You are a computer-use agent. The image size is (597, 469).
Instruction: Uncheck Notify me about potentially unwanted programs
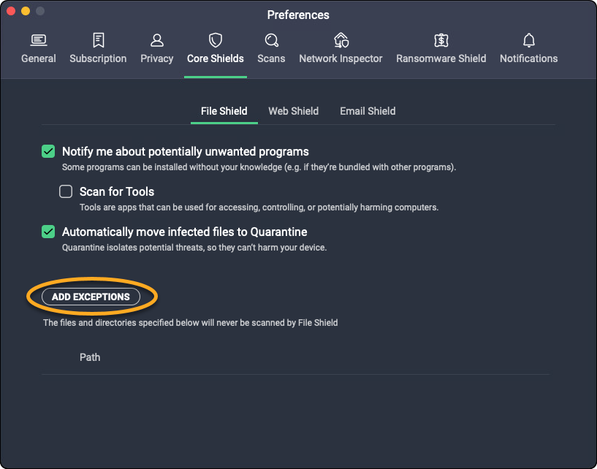tap(48, 152)
